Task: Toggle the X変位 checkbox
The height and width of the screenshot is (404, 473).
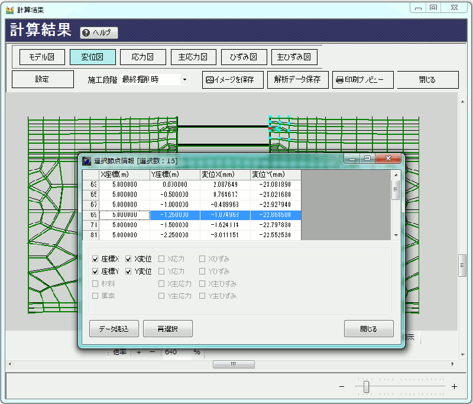Action: tap(128, 259)
